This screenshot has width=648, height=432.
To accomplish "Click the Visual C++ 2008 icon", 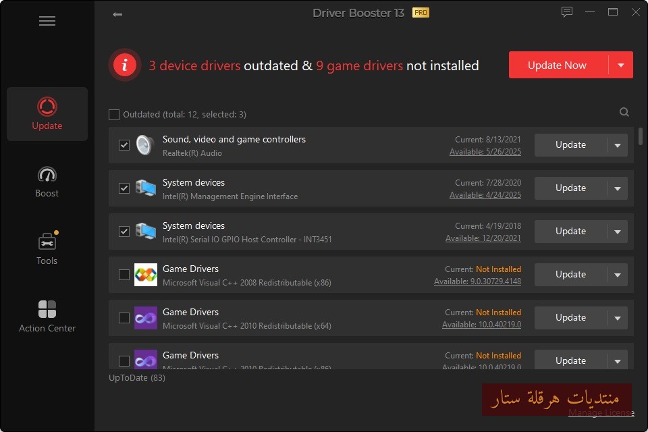I will [x=146, y=275].
